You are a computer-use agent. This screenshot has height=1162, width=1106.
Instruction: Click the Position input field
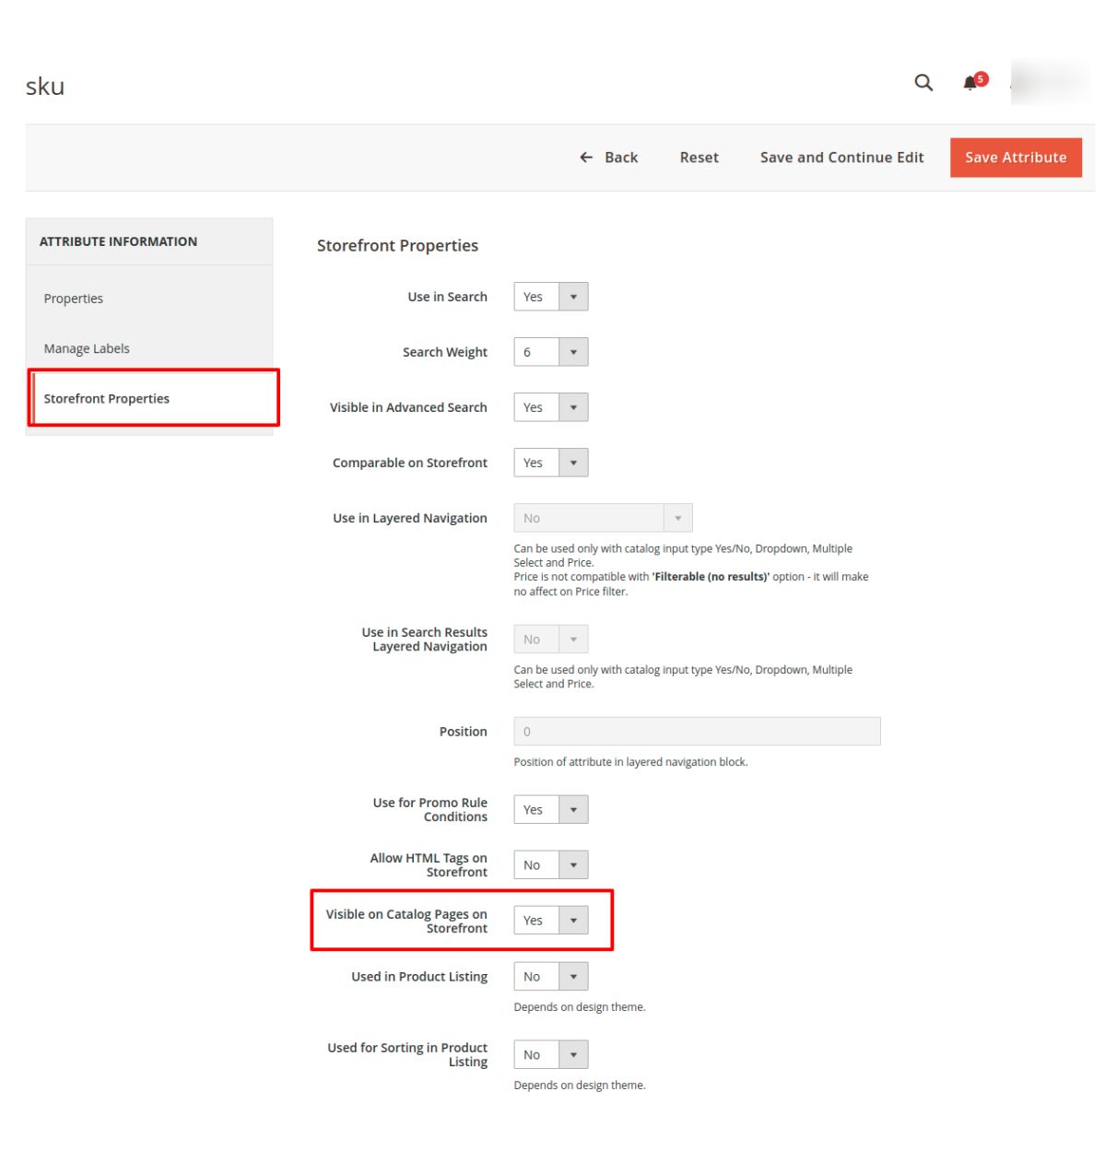697,732
